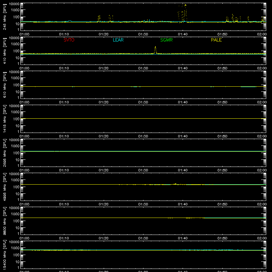Click the '4995 MHz [SFU]' axis title

[5, 187]
